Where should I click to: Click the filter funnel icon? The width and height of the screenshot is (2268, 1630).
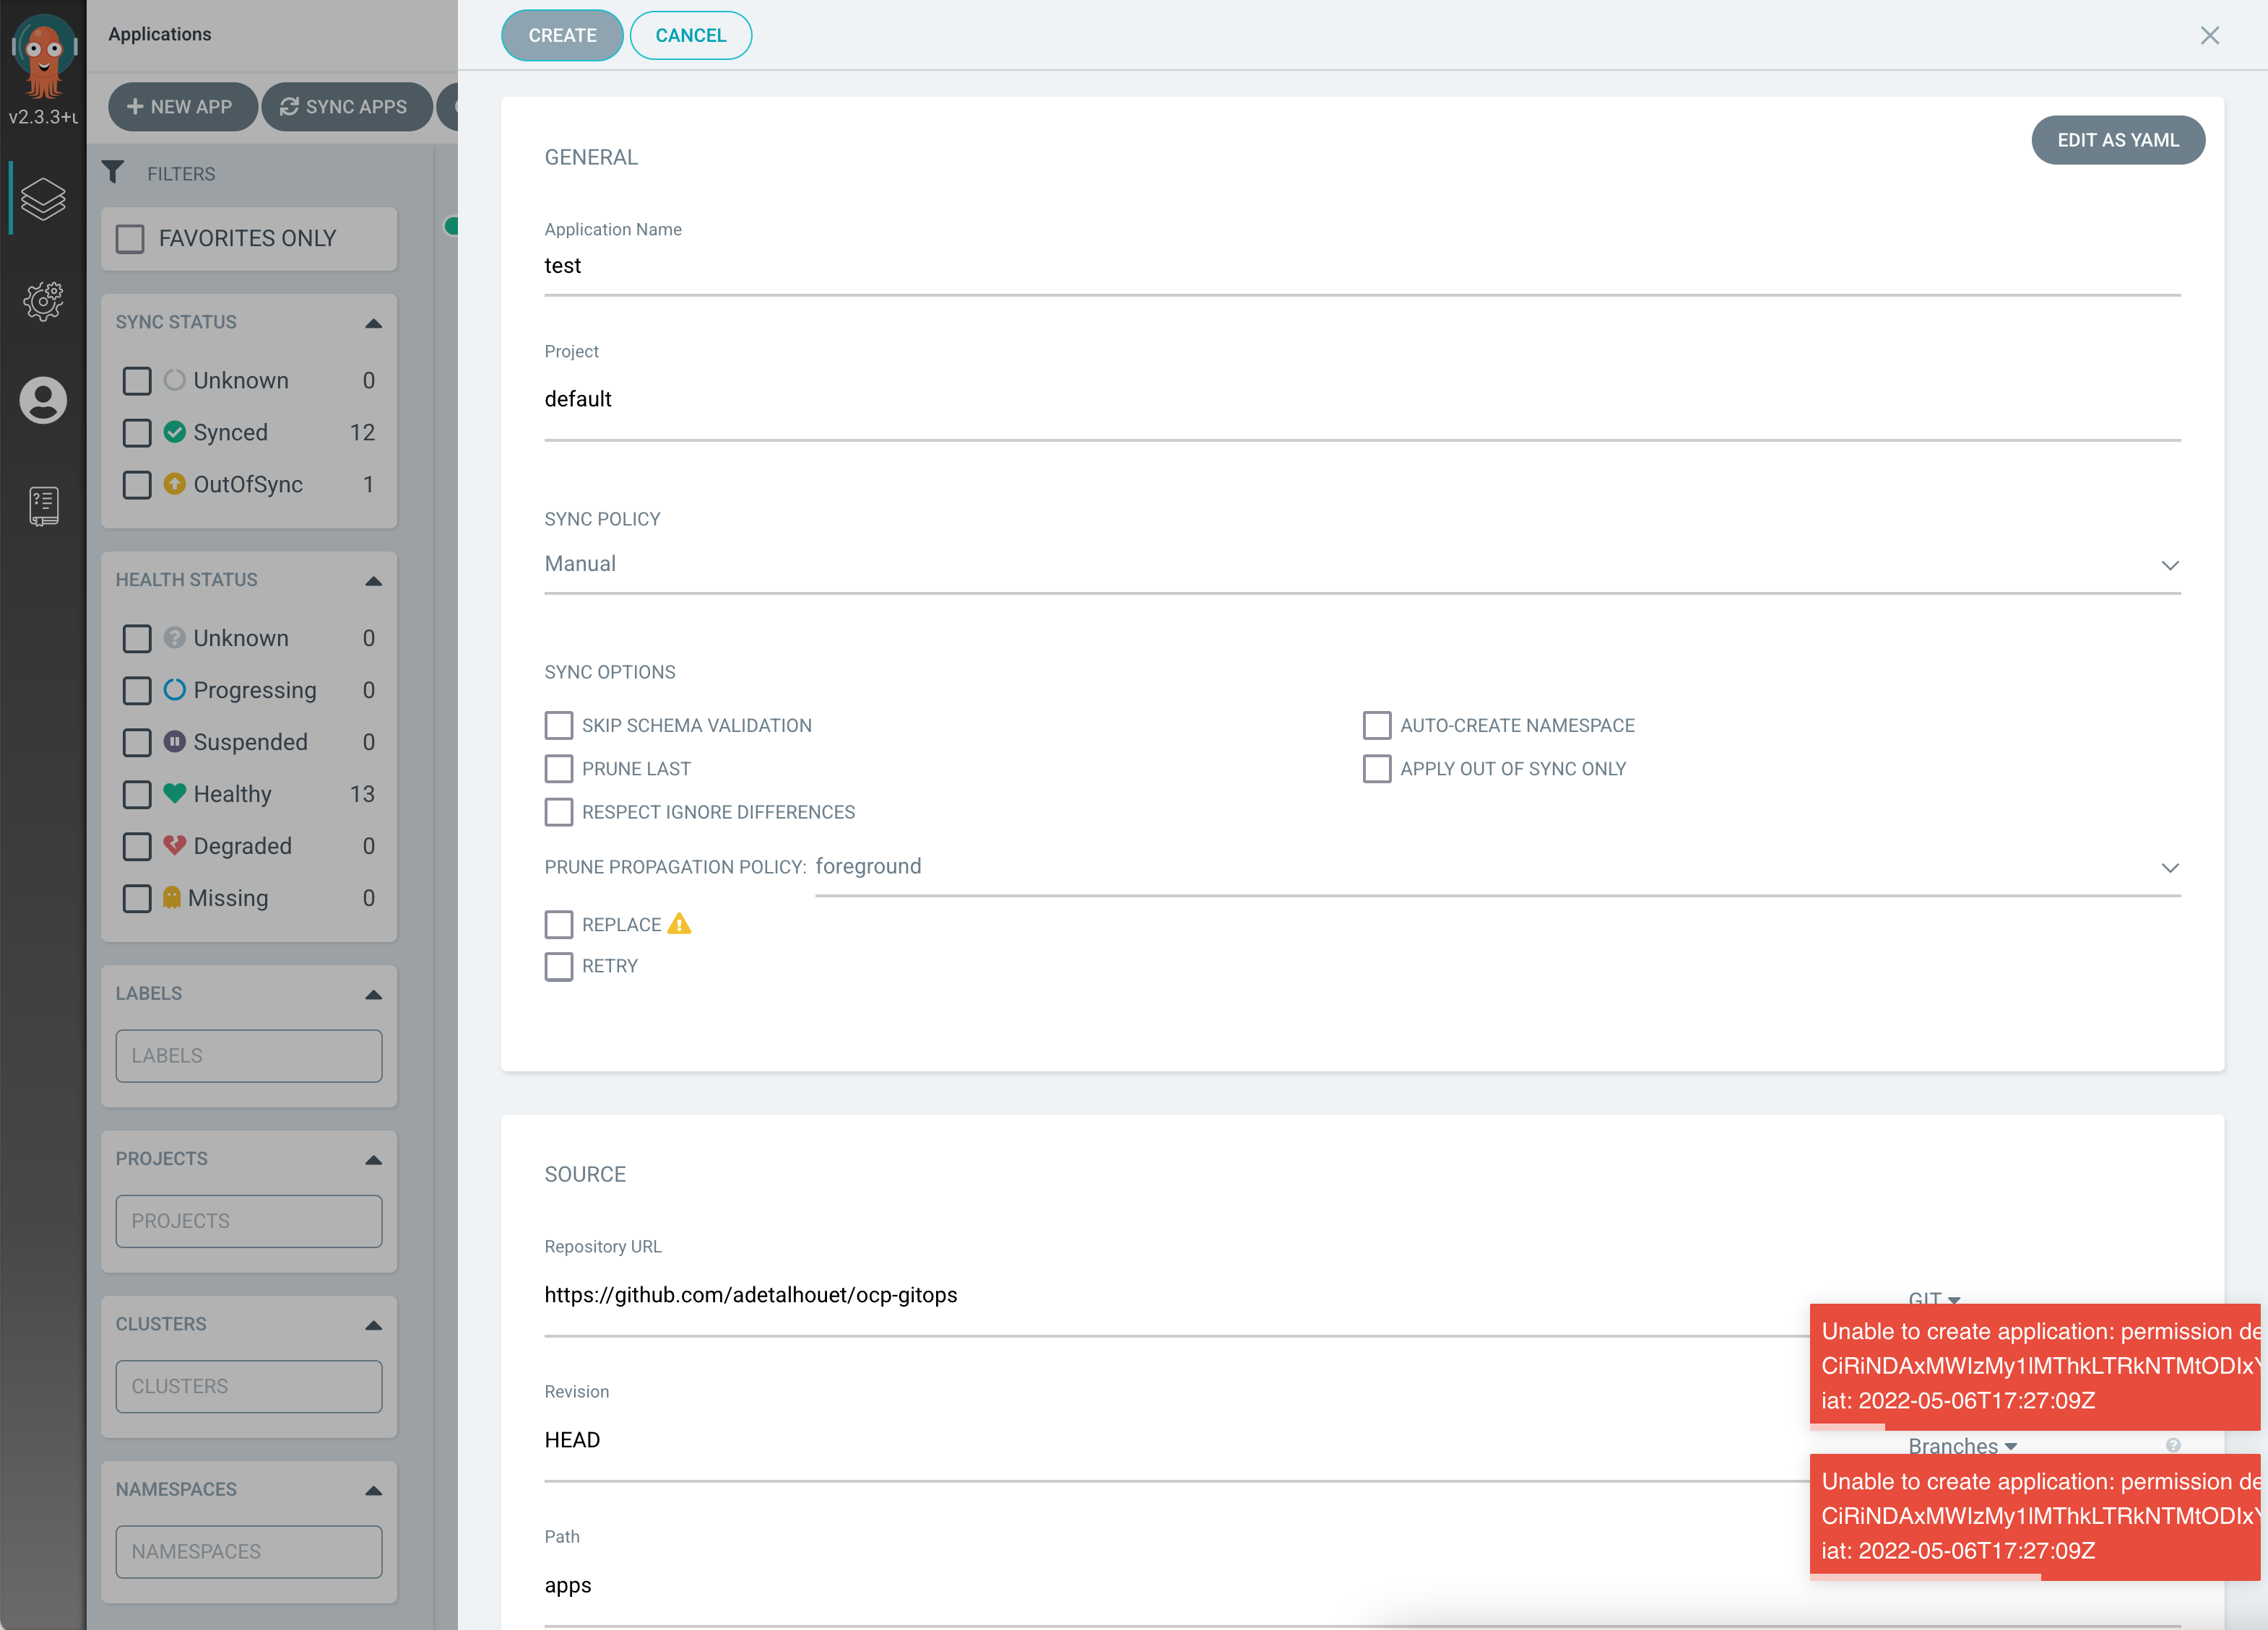[113, 173]
